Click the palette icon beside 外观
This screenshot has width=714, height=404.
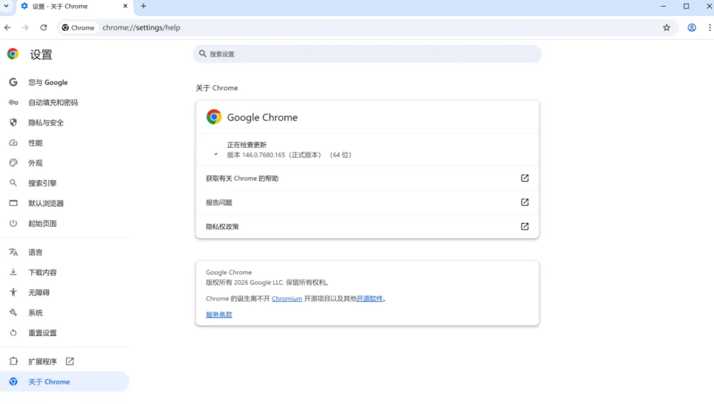point(13,162)
